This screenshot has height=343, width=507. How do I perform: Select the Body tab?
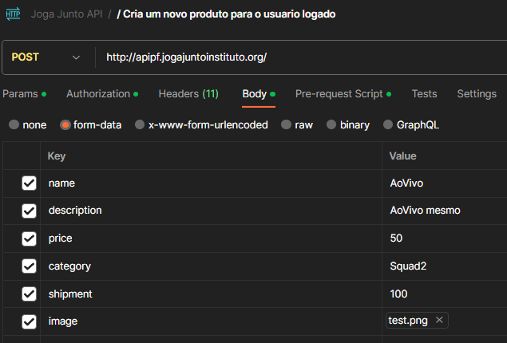[x=259, y=94]
